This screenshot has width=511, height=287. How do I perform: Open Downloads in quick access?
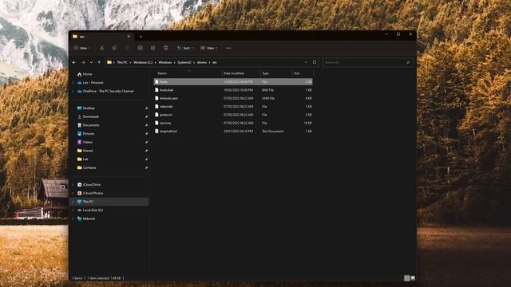coord(90,116)
